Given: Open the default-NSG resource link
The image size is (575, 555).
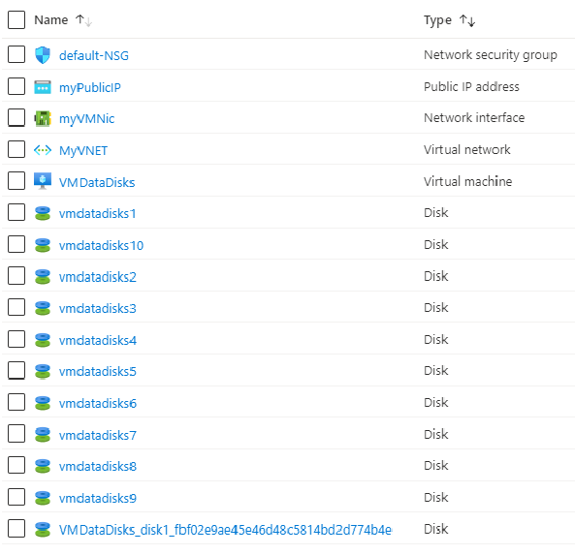Looking at the screenshot, I should click(94, 55).
